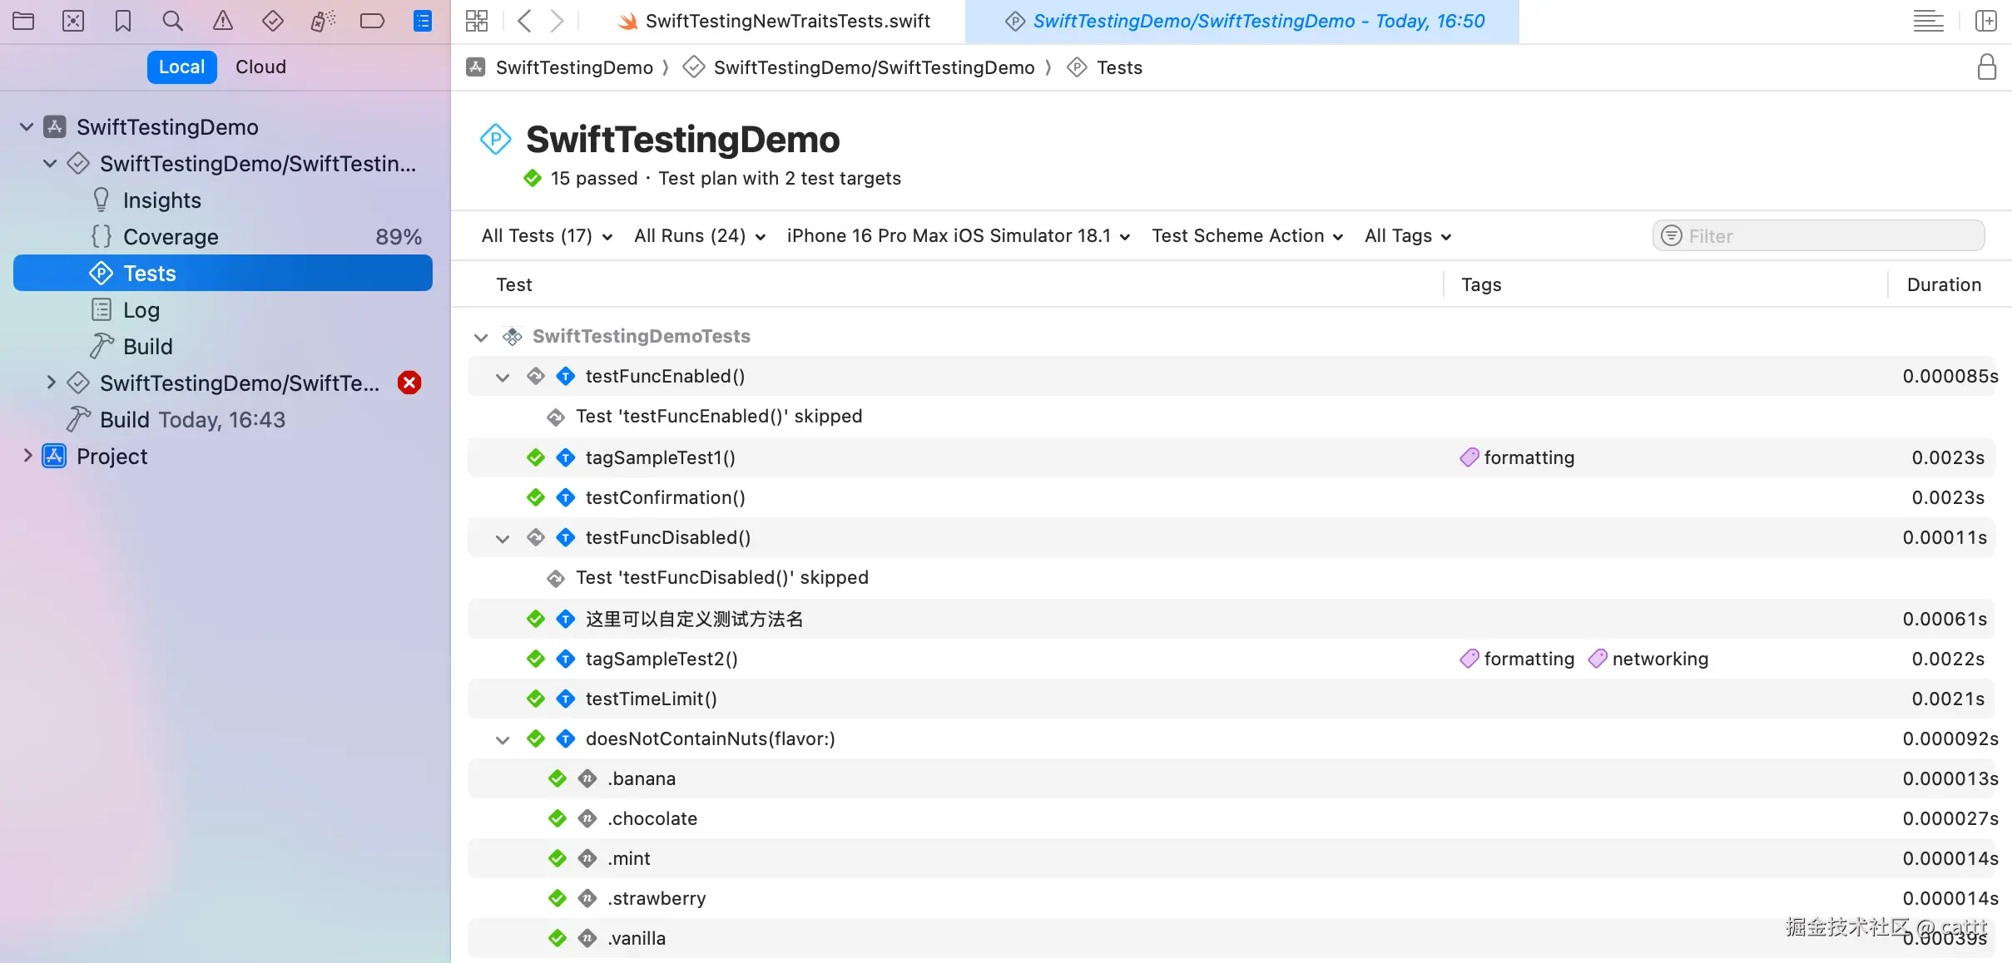This screenshot has width=2012, height=963.
Task: Open the Project navigator folder icon
Action: click(x=23, y=21)
